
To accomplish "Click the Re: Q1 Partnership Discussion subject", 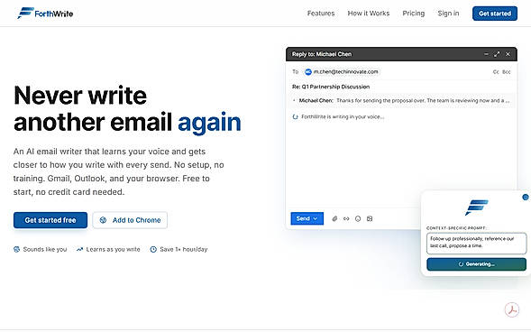I will pos(331,87).
